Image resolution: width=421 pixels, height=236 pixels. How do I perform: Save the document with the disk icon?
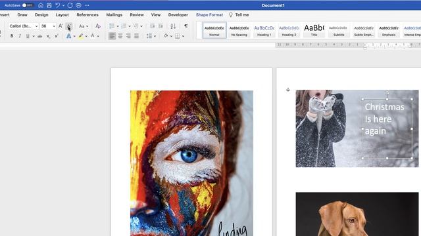pyautogui.click(x=49, y=5)
